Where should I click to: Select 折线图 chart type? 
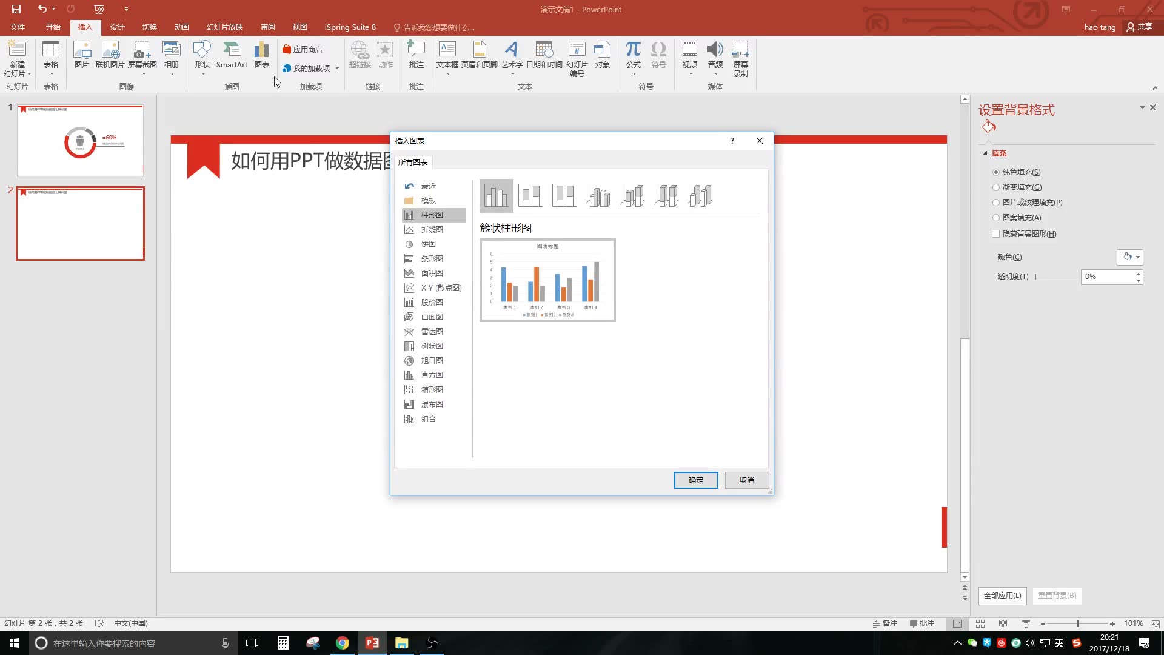point(432,229)
